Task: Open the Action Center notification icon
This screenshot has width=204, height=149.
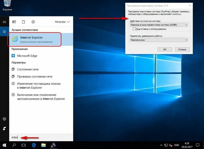Action: (x=197, y=145)
